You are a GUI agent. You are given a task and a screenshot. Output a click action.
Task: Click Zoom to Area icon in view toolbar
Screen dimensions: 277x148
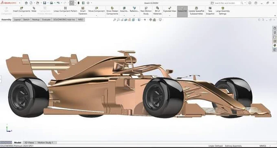point(119,20)
